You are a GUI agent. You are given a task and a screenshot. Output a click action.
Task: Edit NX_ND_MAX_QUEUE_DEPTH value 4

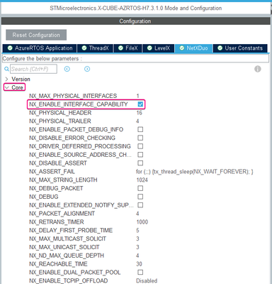pyautogui.click(x=137, y=256)
